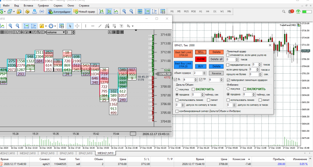This screenshot has width=313, height=167.
Task: Click the SL value spinner arrows
Action: tap(196, 80)
